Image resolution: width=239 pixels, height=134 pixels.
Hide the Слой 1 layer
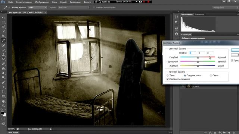pos(183,86)
